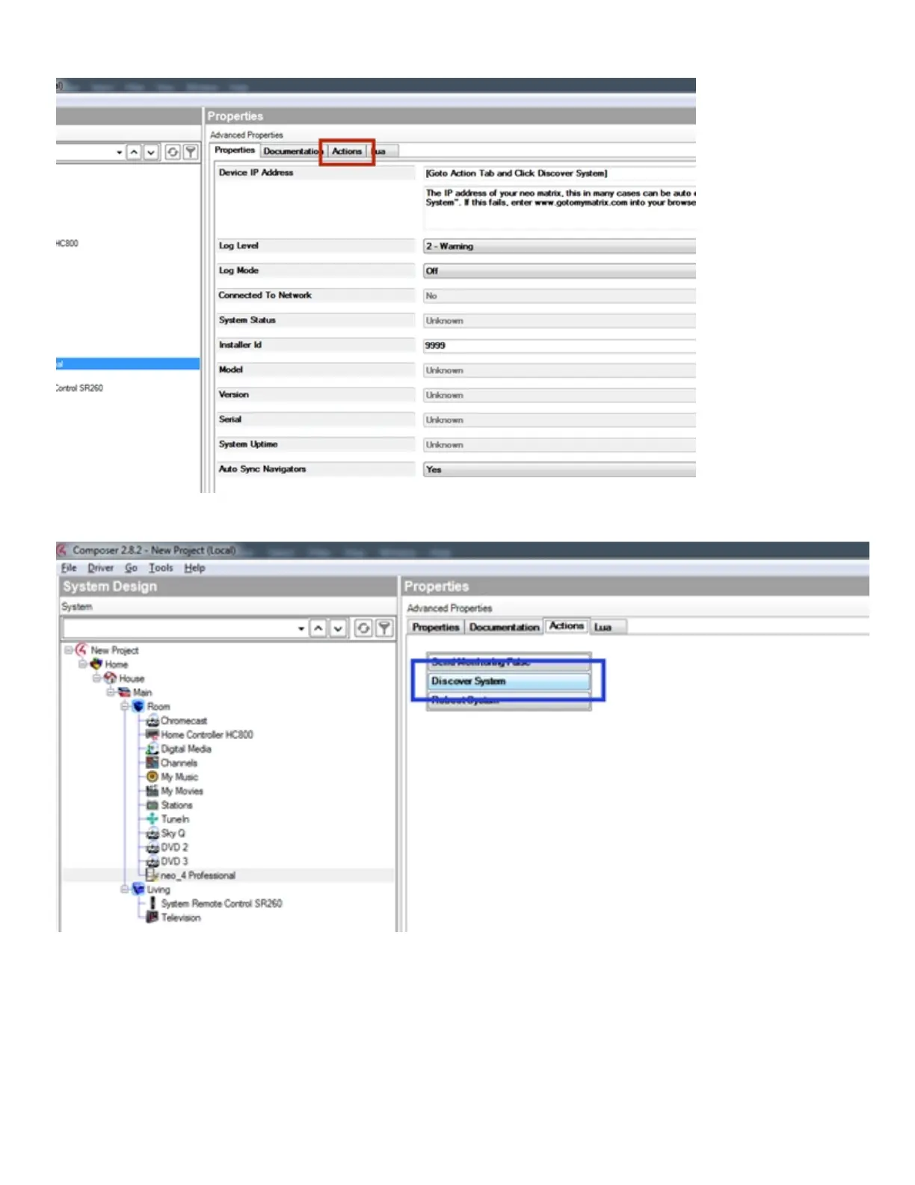The width and height of the screenshot is (915, 1185).
Task: Select neo_4 Professional driver icon
Action: click(152, 875)
